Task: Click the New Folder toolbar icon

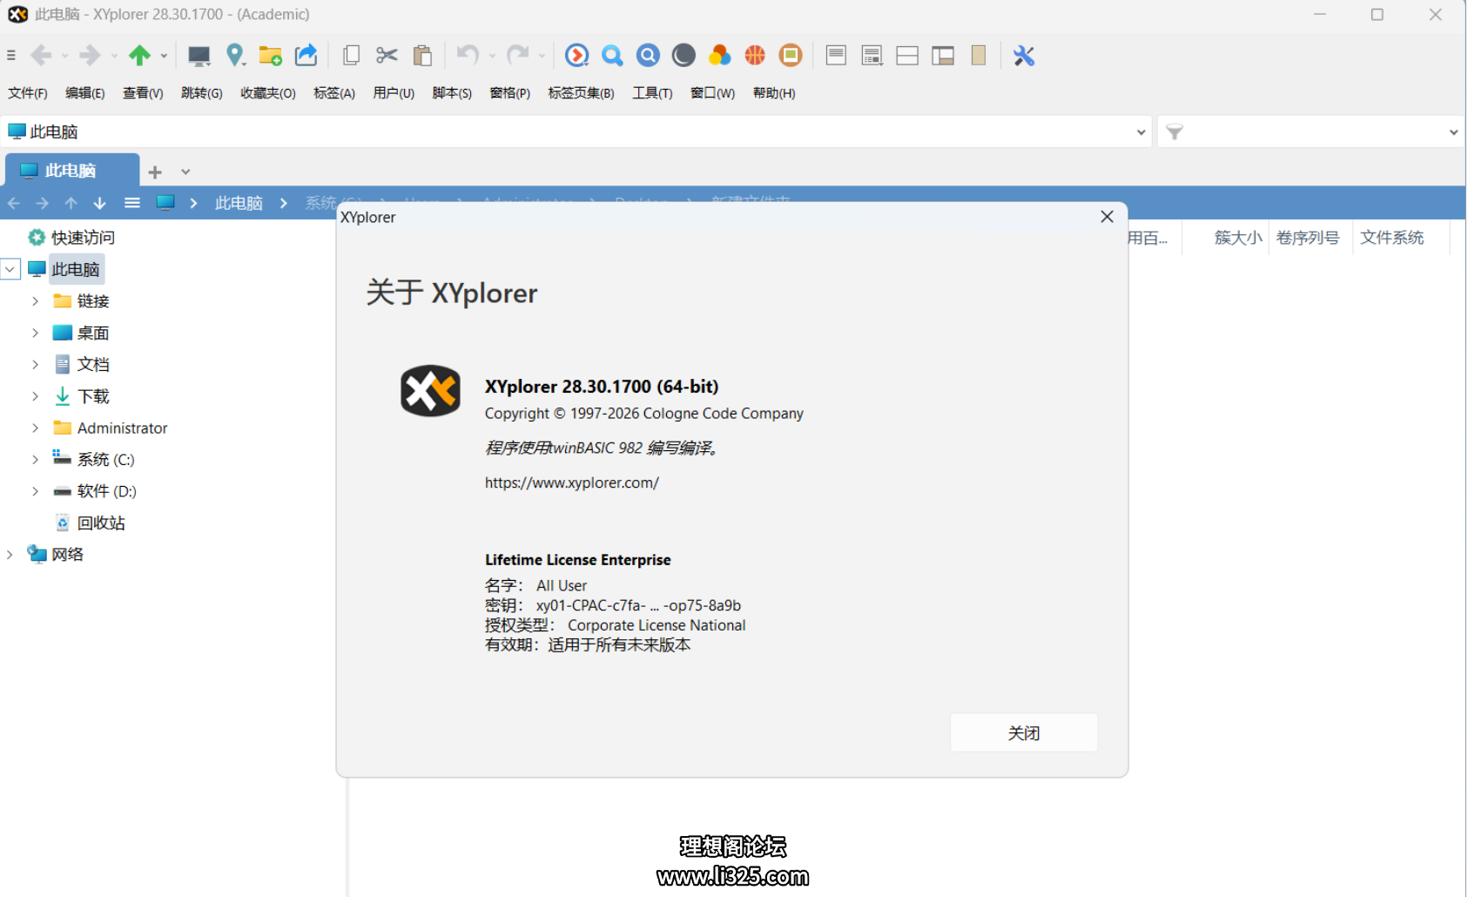Action: 271,56
